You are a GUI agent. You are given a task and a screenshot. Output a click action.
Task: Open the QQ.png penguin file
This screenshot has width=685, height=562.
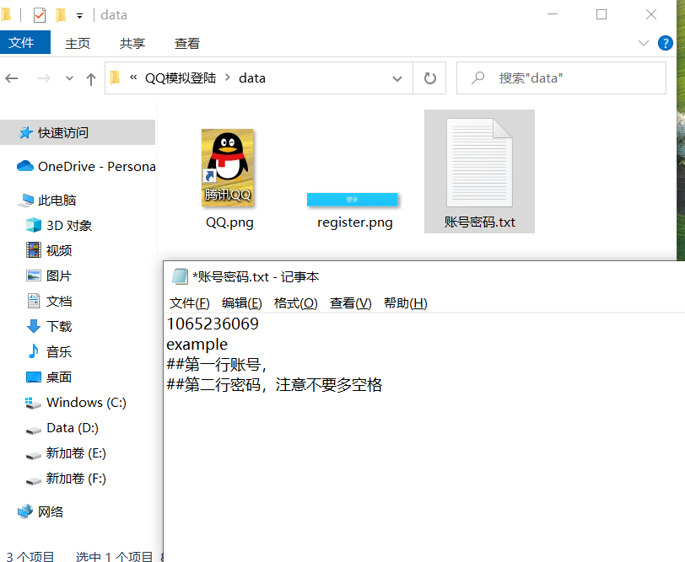tap(227, 166)
